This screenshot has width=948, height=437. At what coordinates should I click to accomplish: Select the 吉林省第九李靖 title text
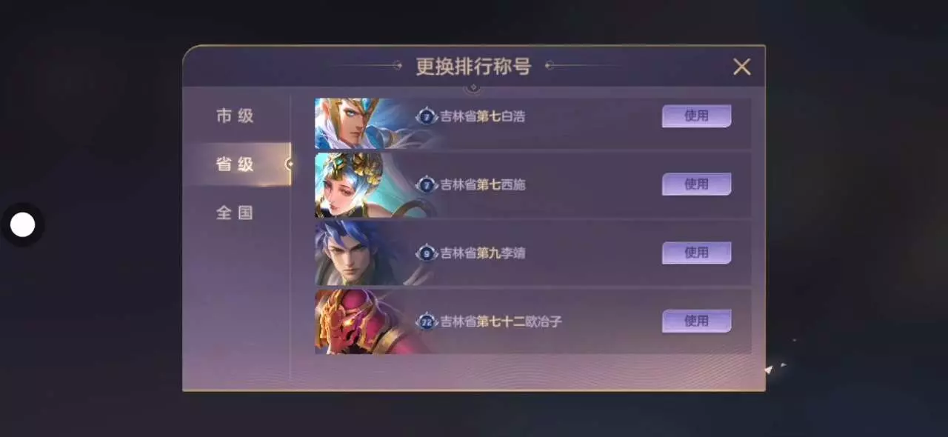coord(483,253)
